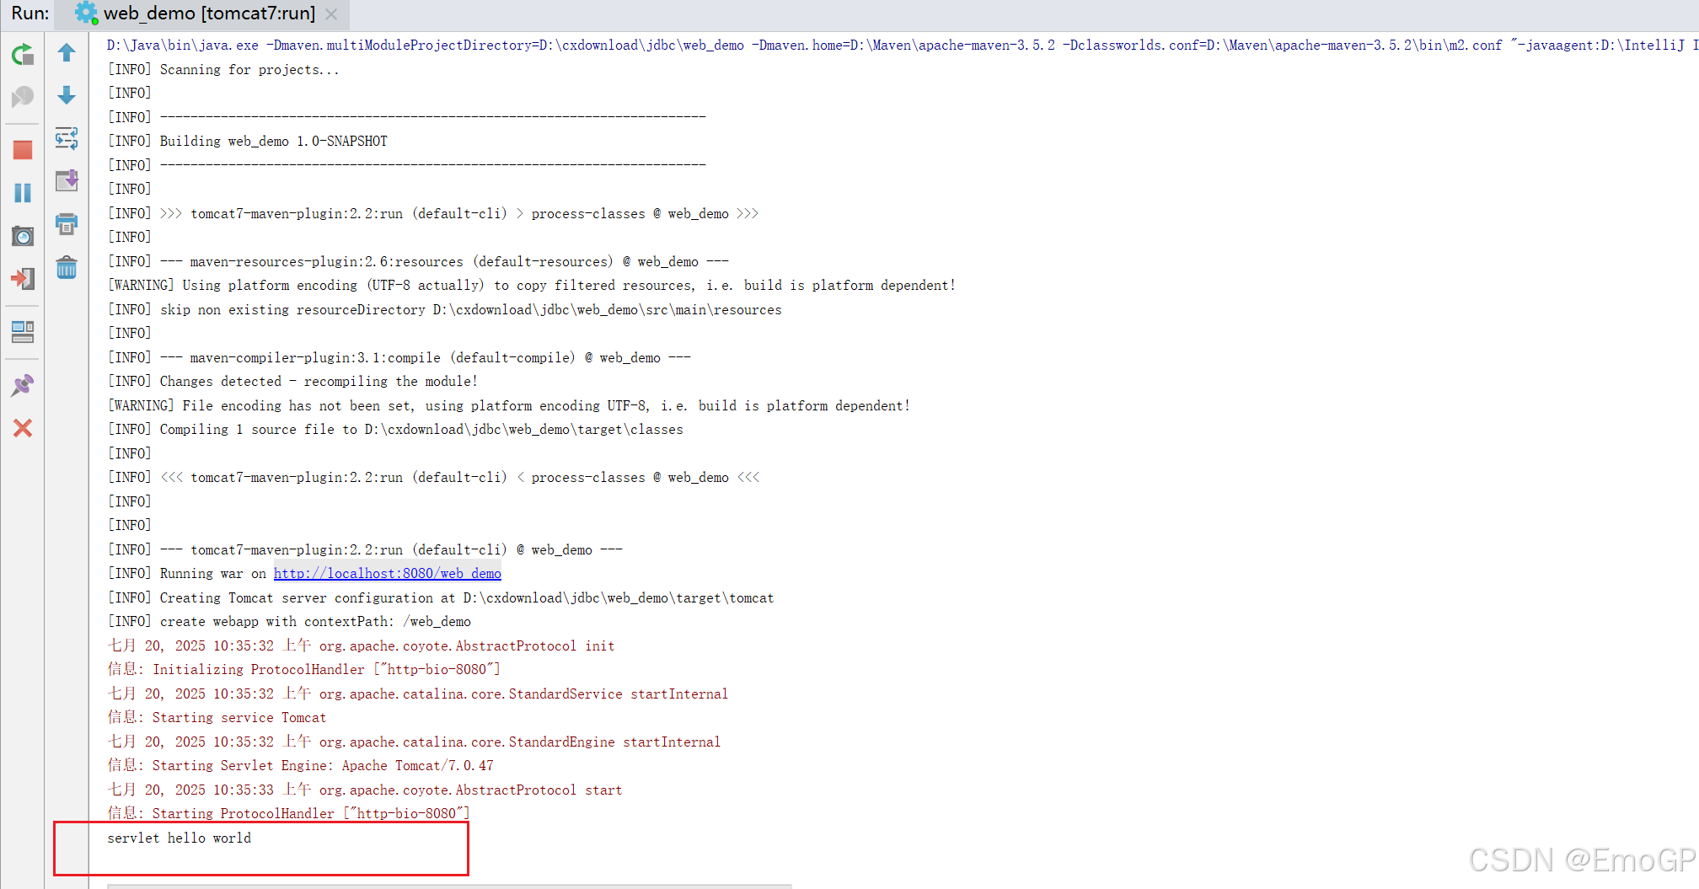Click the 'Creating Tomcat server configuration' line
This screenshot has width=1699, height=889.
[x=441, y=598]
